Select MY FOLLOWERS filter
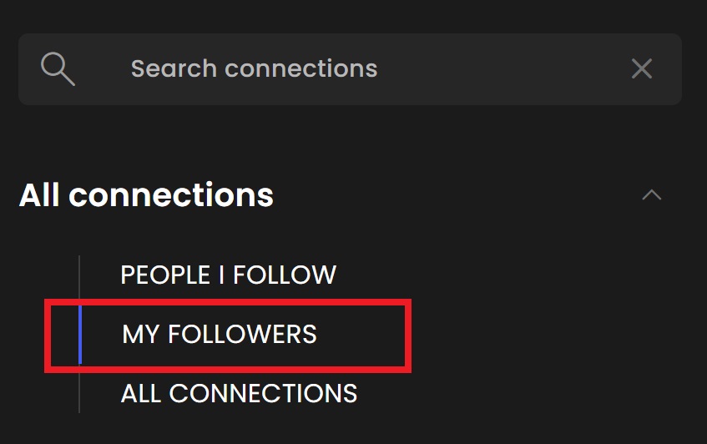Viewport: 707px width, 444px height. [220, 334]
